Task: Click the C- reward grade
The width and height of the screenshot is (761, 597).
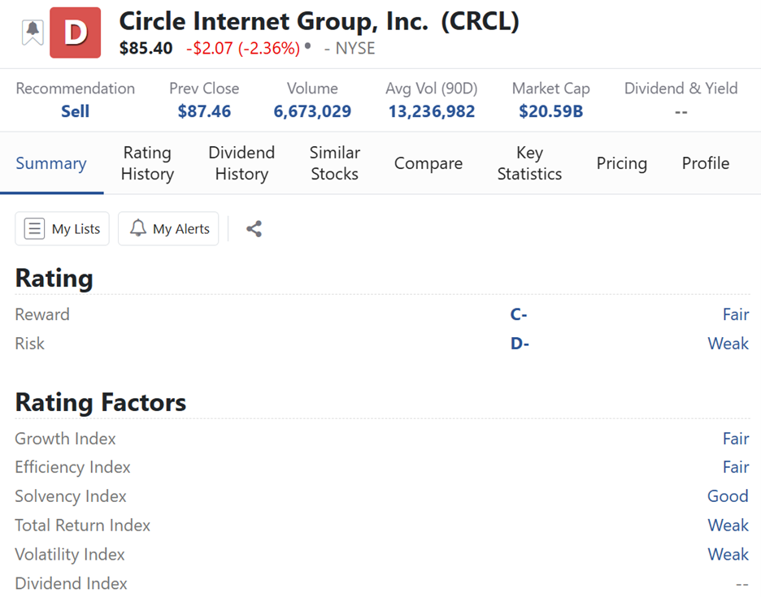Action: pos(519,314)
